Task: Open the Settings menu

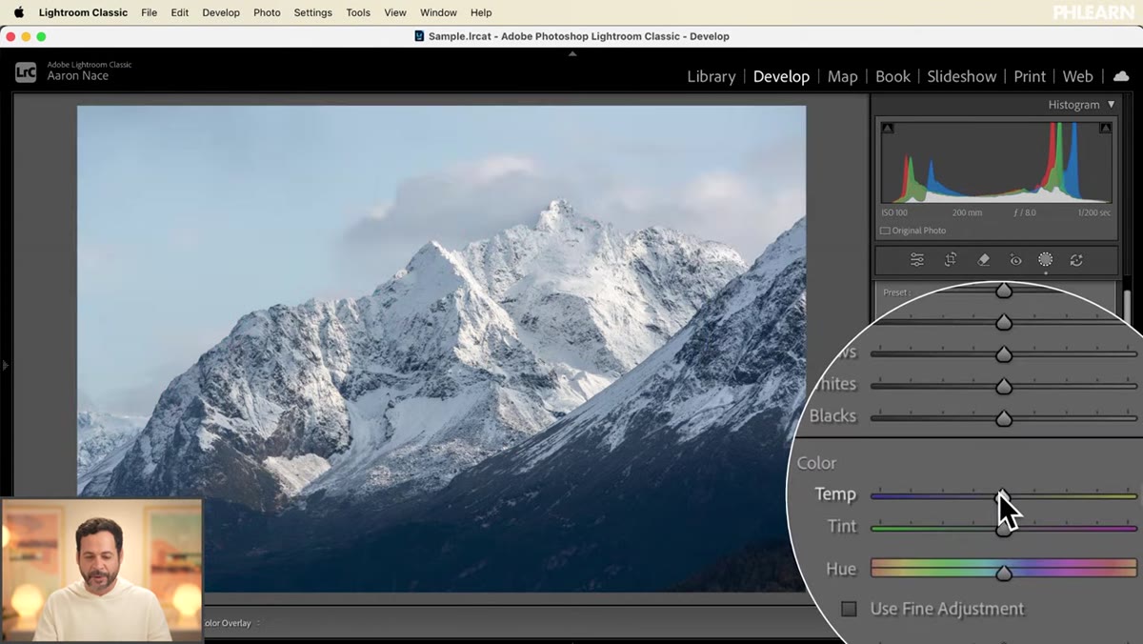Action: [x=312, y=12]
